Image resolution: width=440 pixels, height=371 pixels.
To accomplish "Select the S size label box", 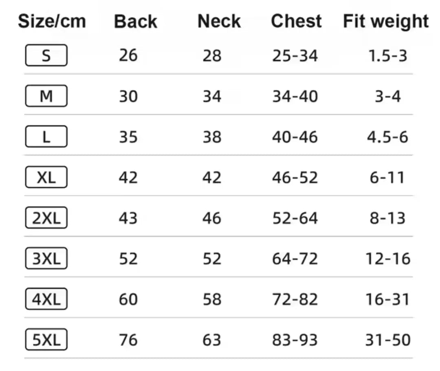I will click(x=46, y=55).
